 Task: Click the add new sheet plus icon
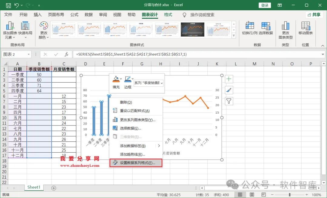(54, 188)
